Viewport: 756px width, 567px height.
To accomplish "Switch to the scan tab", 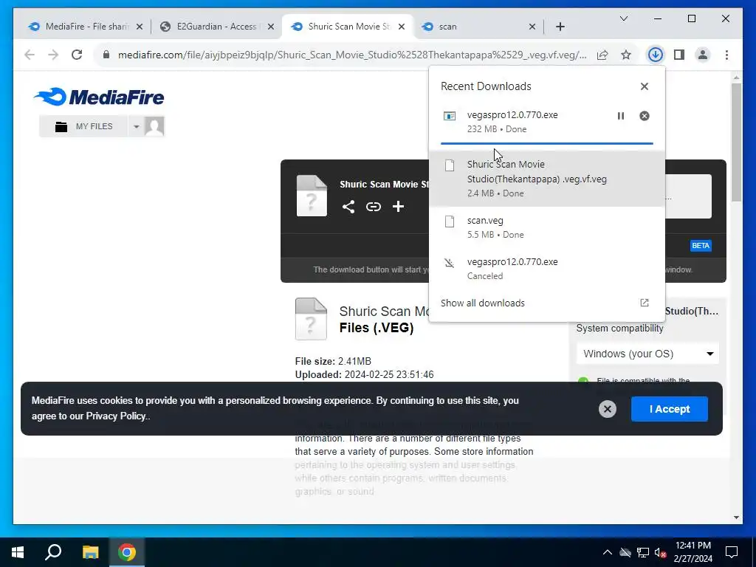I will coord(478,27).
